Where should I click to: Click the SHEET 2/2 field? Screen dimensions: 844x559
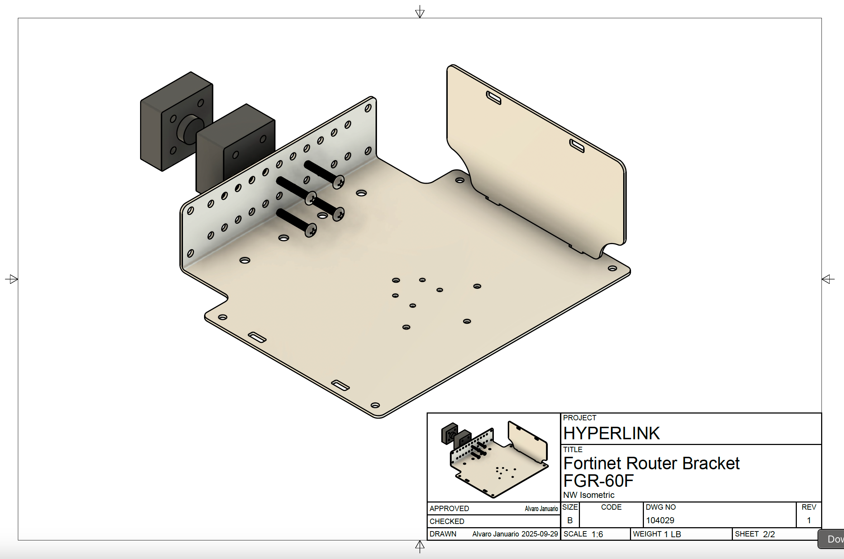pyautogui.click(x=755, y=534)
